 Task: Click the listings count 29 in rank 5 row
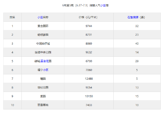click(137, 61)
